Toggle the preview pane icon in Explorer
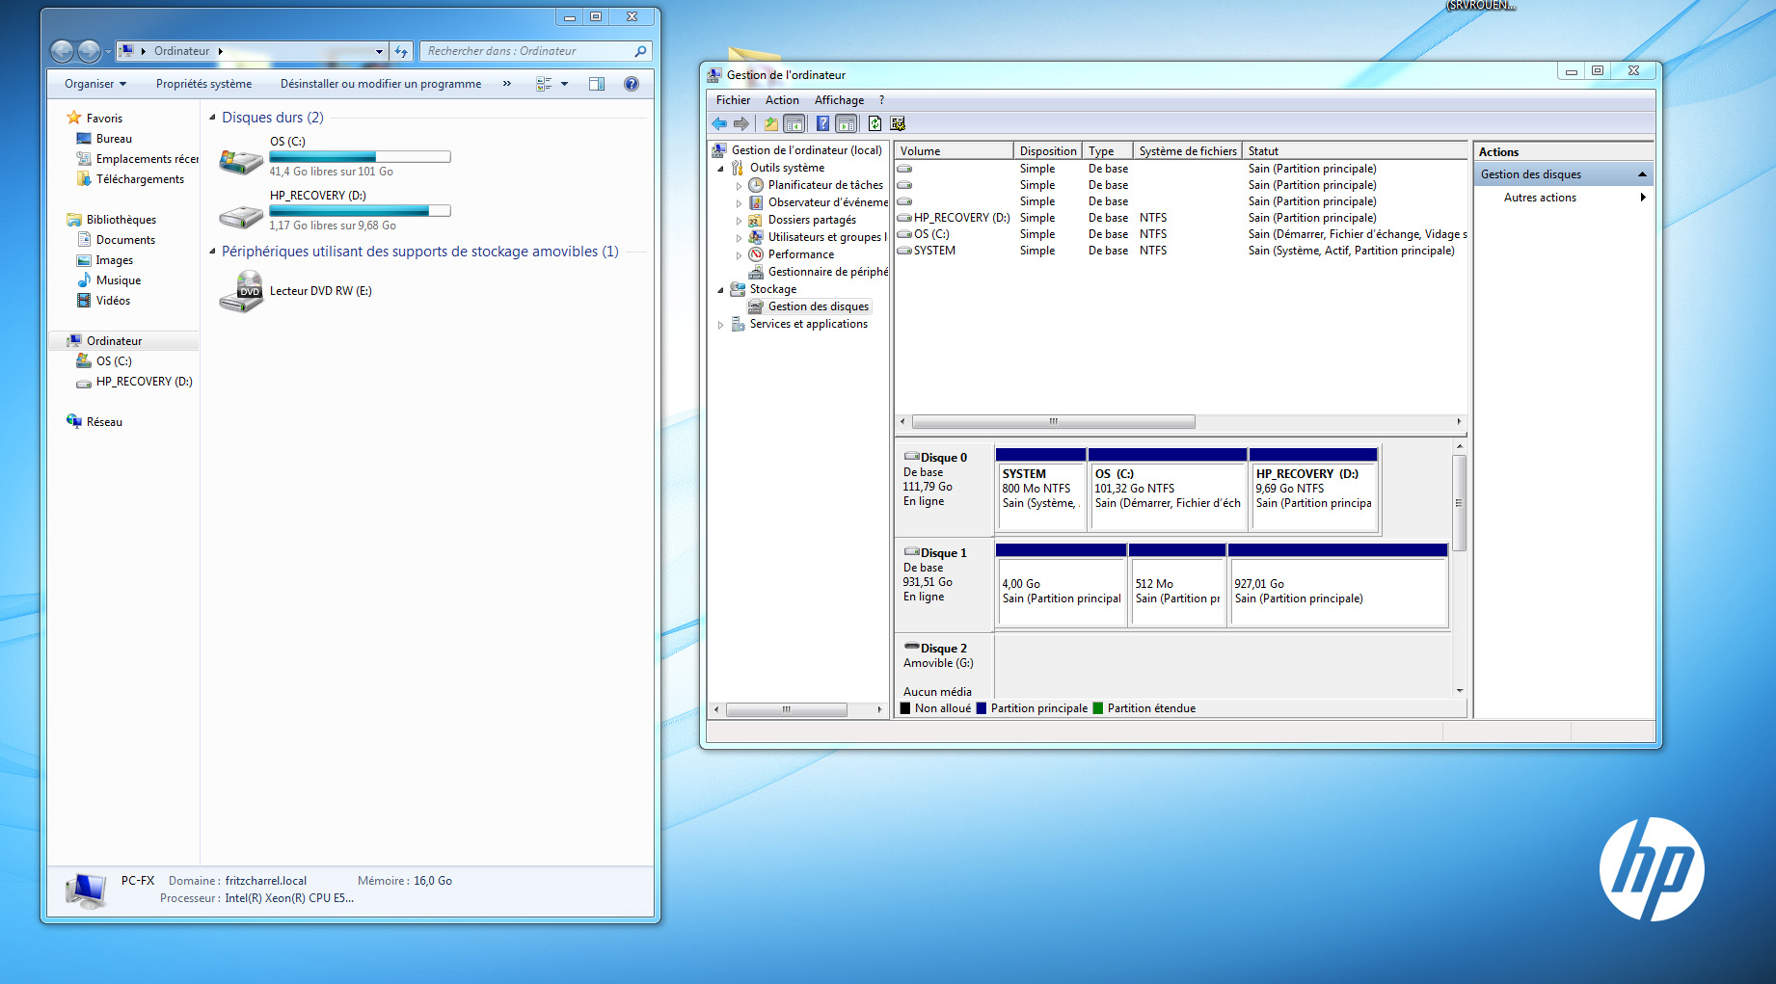1776x984 pixels. click(x=597, y=84)
